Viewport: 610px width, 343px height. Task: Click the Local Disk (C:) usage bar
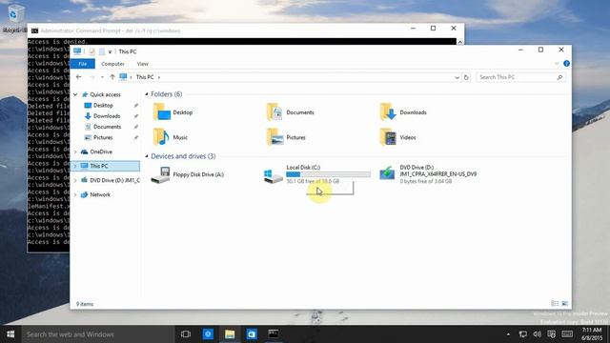[328, 174]
